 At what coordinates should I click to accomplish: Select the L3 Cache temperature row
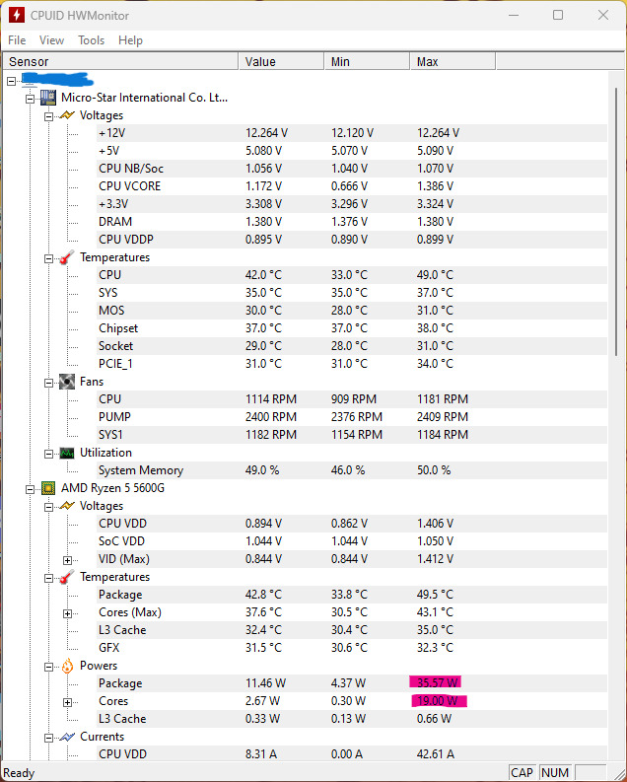pyautogui.click(x=352, y=630)
